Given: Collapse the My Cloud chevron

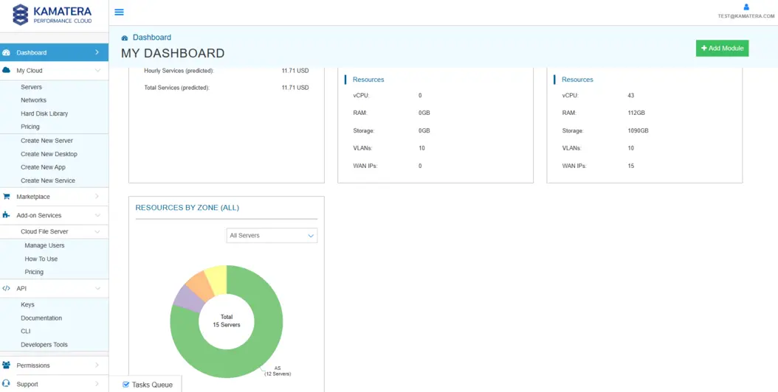Looking at the screenshot, I should point(97,71).
